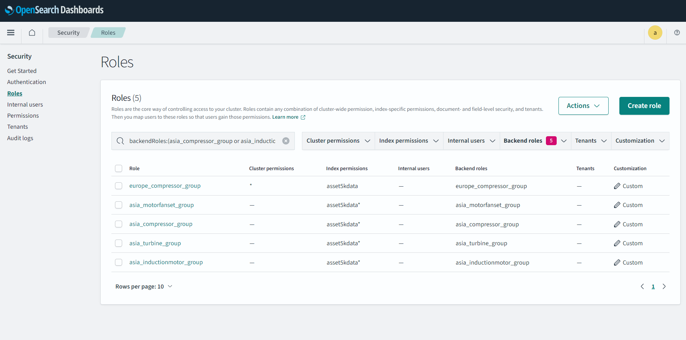Viewport: 686px width, 340px height.
Task: Click the Create role button
Action: click(x=644, y=106)
